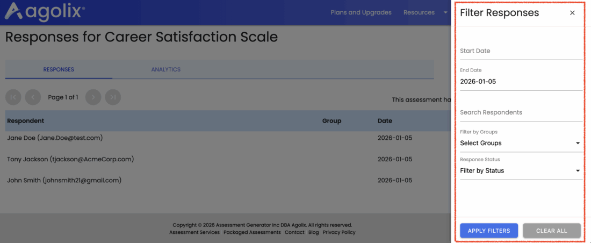Visit the Packaged Assessments link
This screenshot has height=243, width=591.
[252, 232]
